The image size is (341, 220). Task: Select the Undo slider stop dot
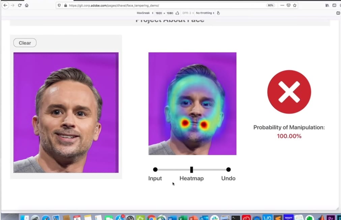pyautogui.click(x=228, y=169)
